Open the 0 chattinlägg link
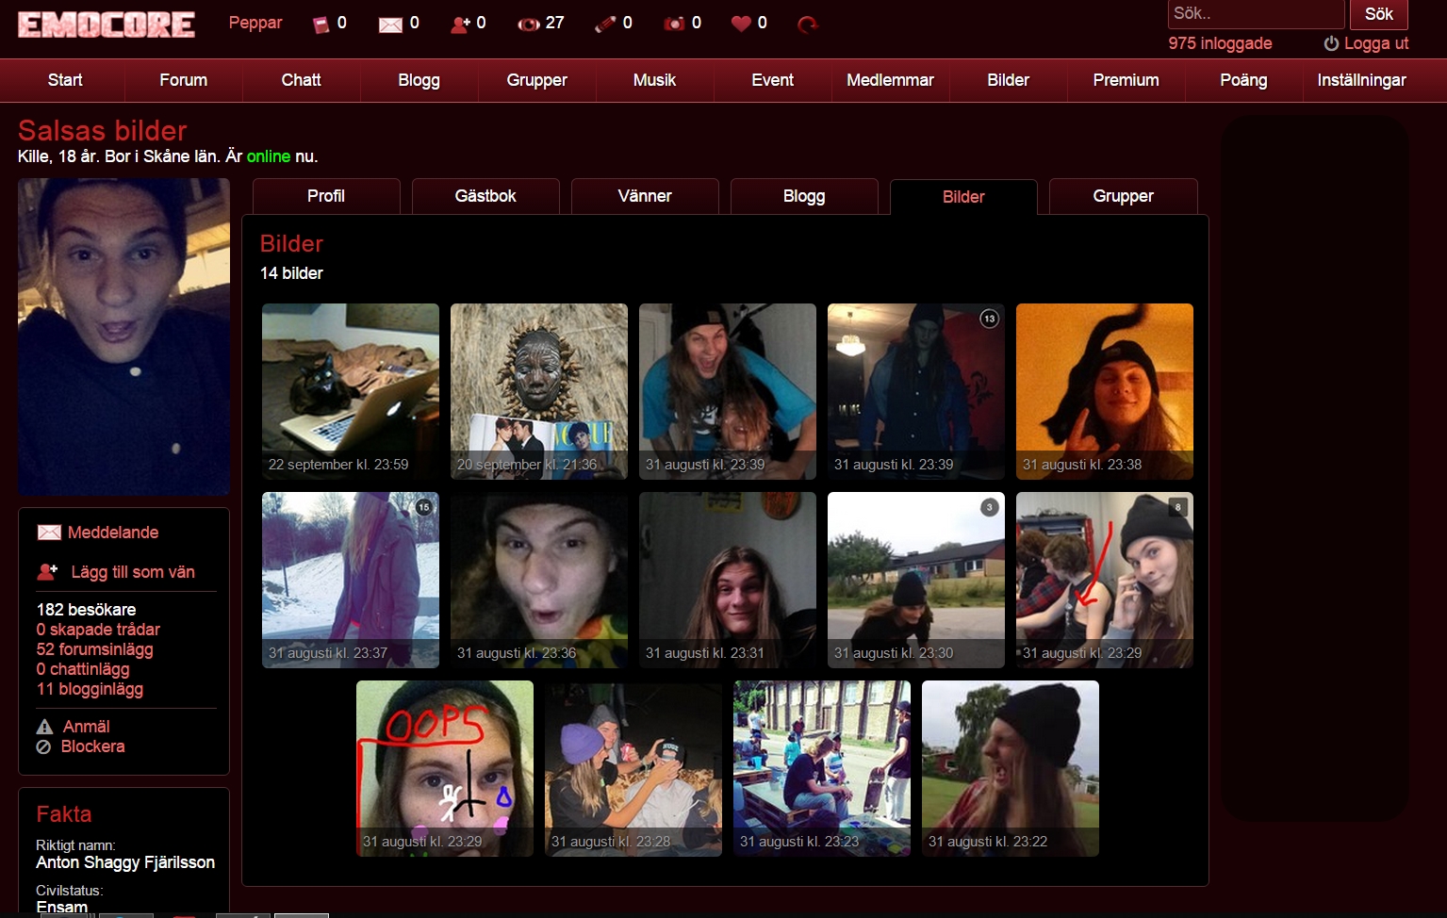Image resolution: width=1447 pixels, height=918 pixels. click(x=83, y=669)
